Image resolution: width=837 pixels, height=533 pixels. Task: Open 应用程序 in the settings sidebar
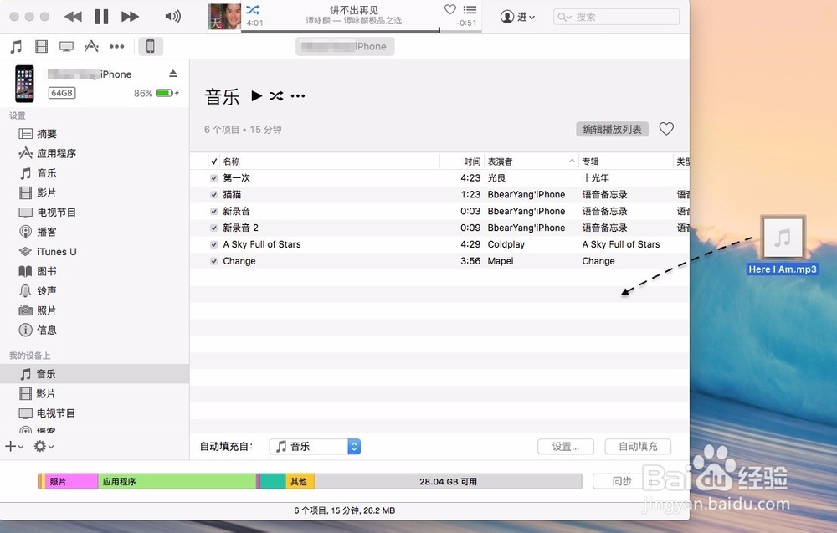[x=48, y=154]
